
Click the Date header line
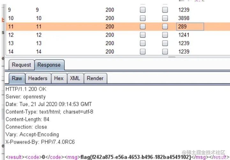pyautogui.click(x=49, y=104)
